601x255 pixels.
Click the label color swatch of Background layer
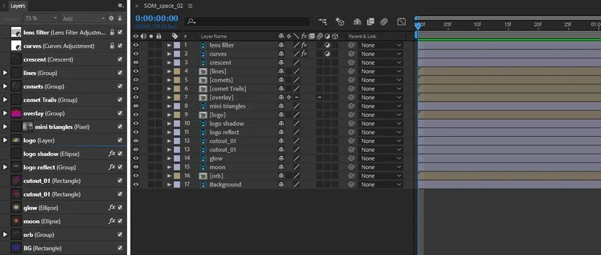point(177,184)
